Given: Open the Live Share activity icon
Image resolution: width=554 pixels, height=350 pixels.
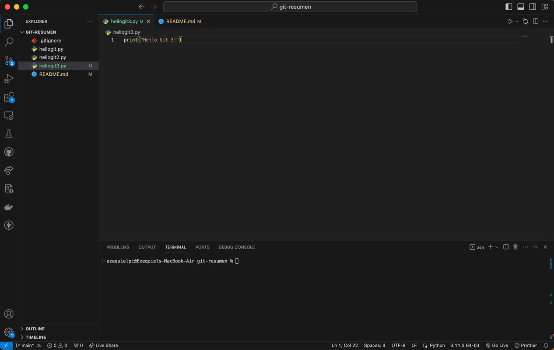Looking at the screenshot, I should tap(9, 170).
